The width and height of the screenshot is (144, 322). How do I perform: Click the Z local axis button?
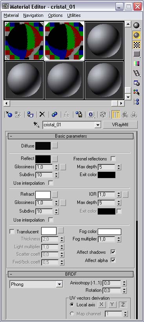click(123, 304)
